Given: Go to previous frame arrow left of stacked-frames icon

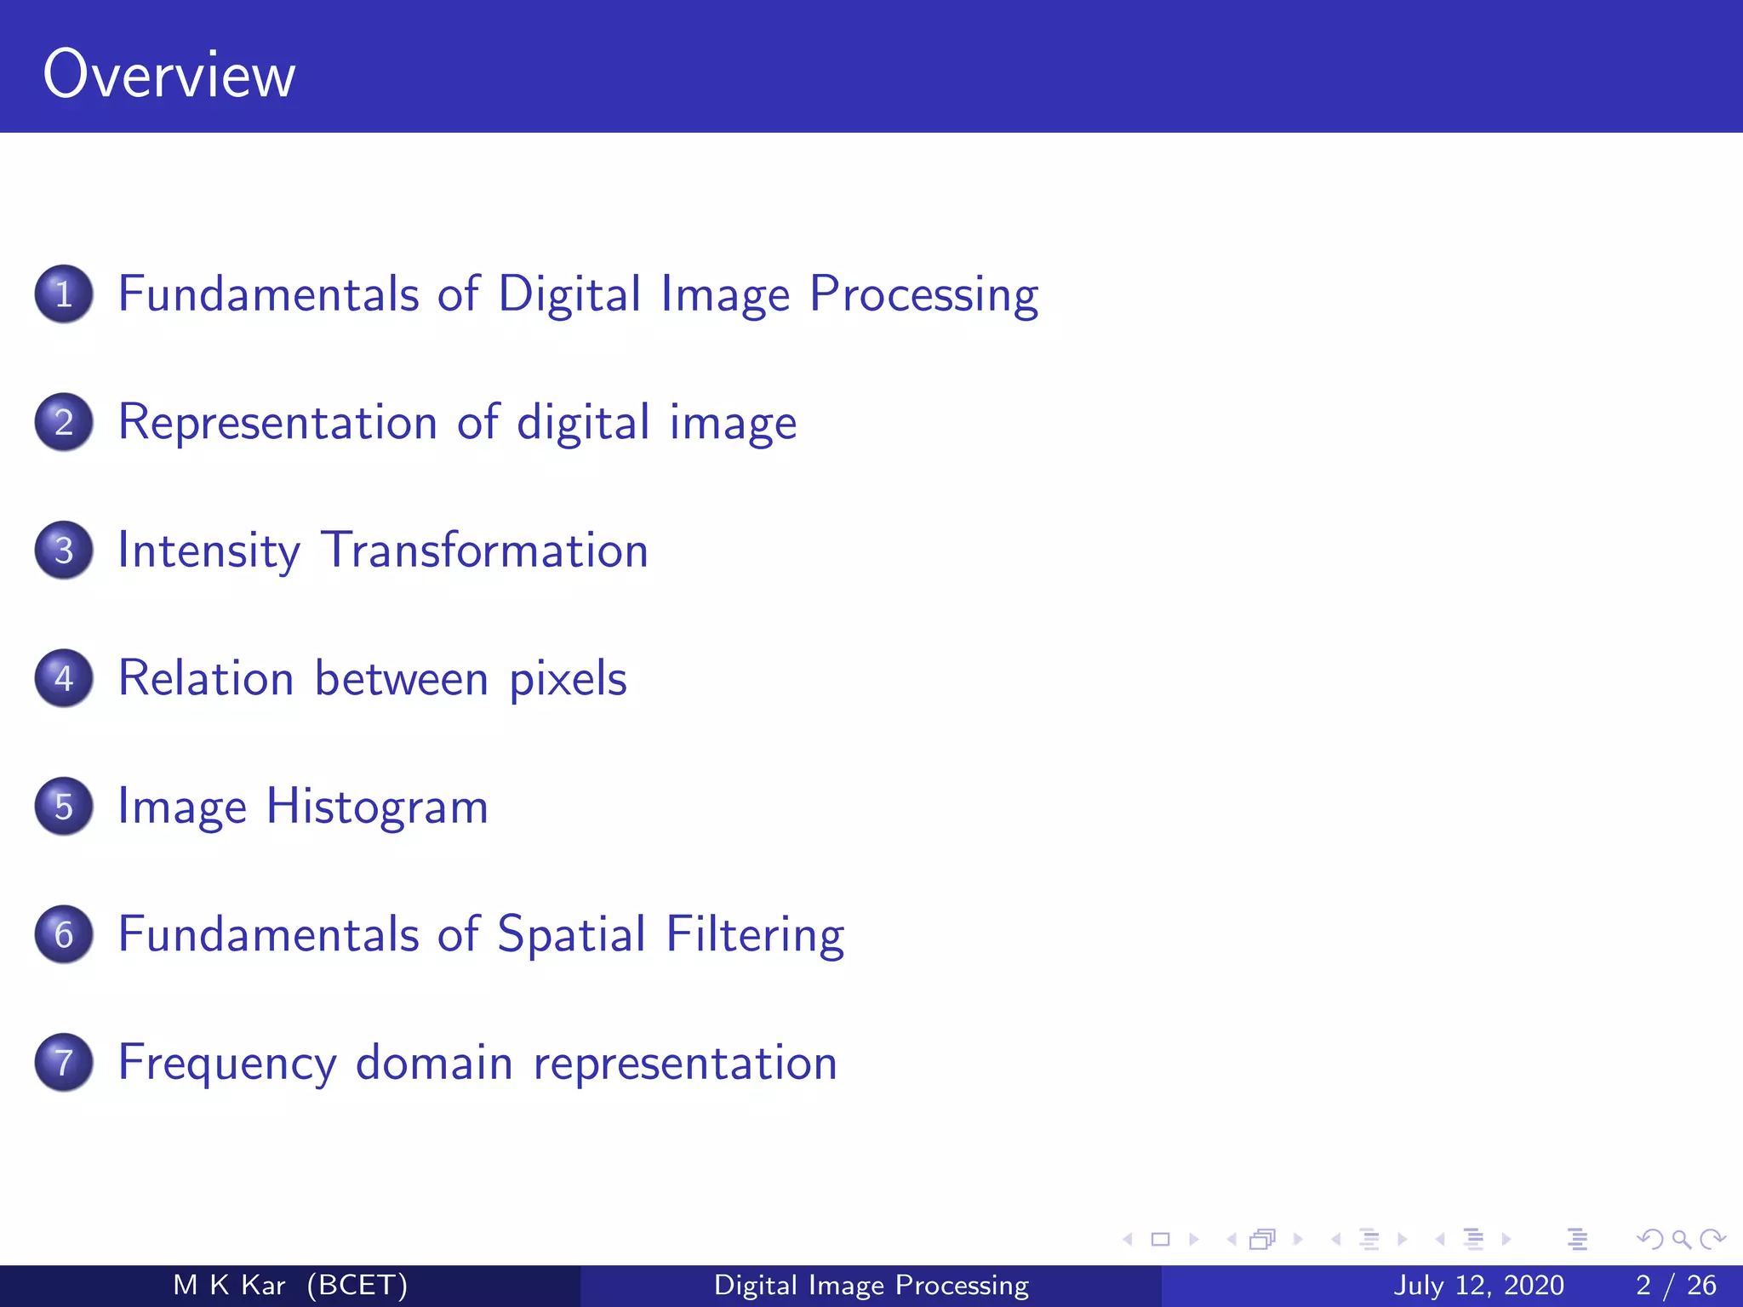Looking at the screenshot, I should click(x=1232, y=1240).
